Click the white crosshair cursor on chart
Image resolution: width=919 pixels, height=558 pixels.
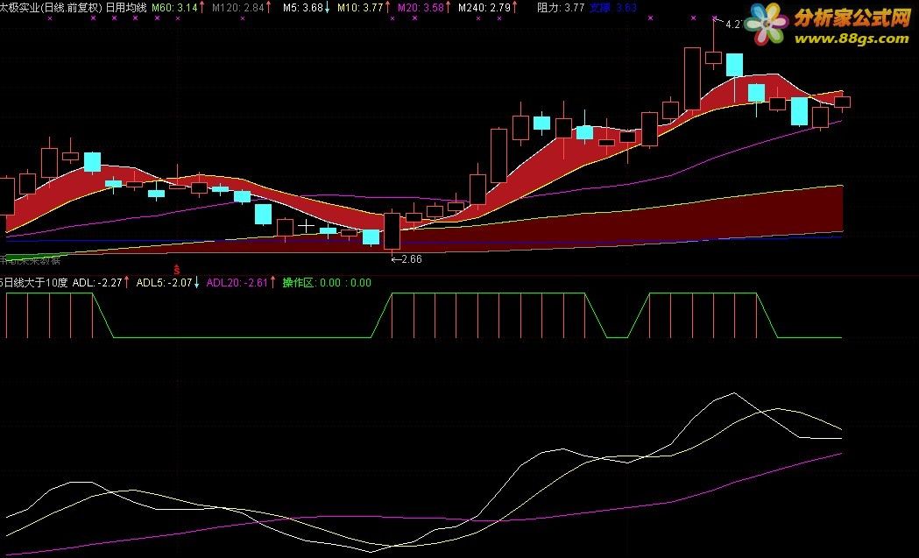[307, 225]
